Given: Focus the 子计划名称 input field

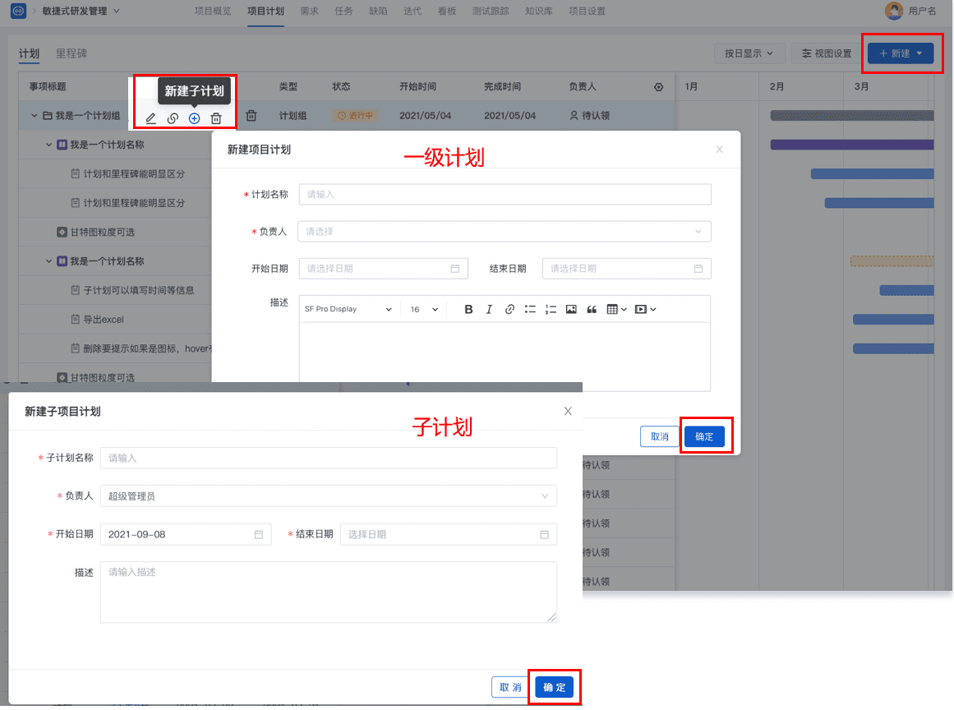Looking at the screenshot, I should [x=329, y=458].
